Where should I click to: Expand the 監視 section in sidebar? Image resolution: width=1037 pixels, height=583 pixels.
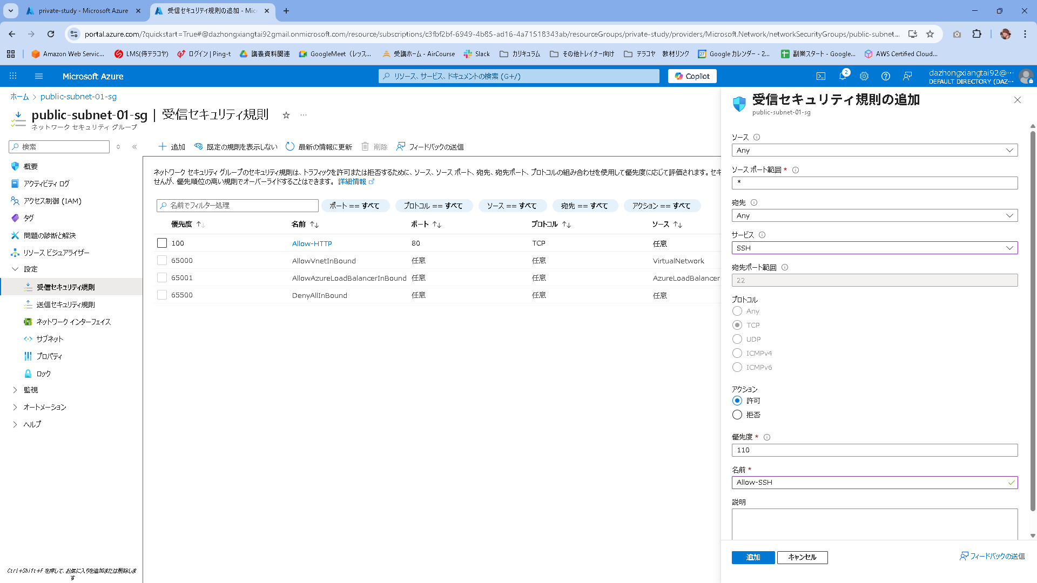pos(31,390)
